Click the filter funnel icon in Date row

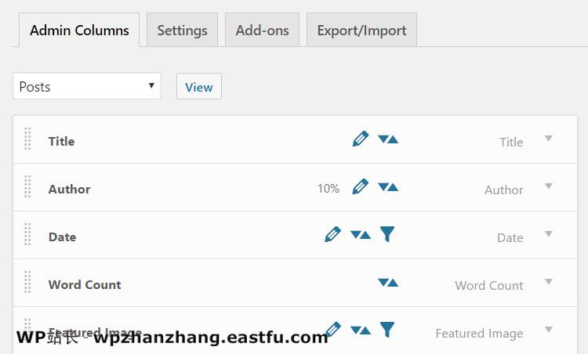387,234
